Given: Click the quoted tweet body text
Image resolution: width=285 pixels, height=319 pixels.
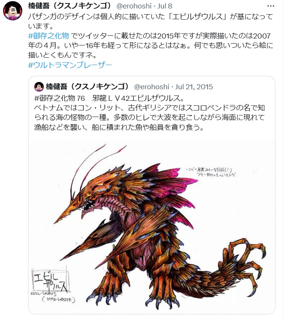Looking at the screenshot, I should [x=149, y=113].
